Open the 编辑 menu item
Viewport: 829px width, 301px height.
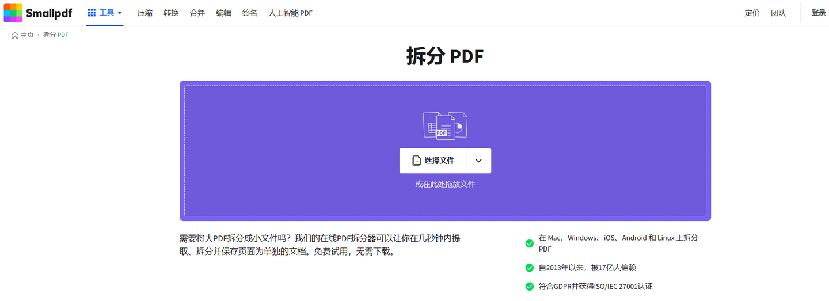pos(224,13)
